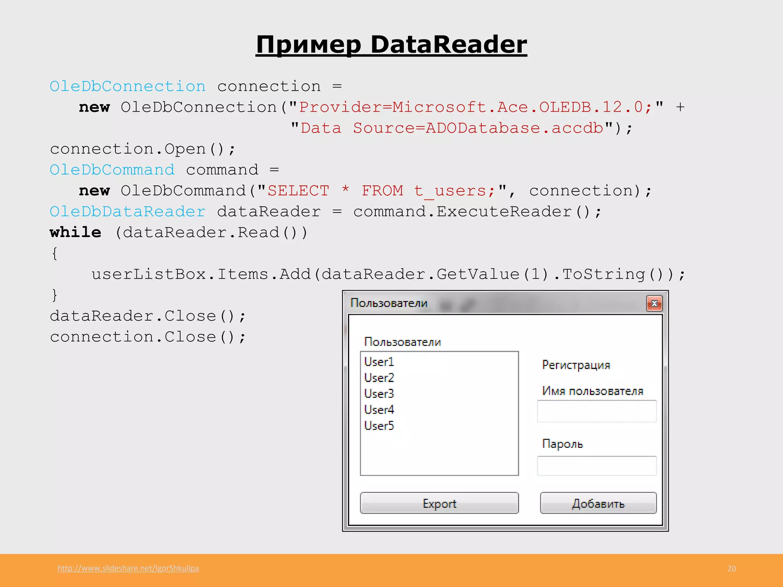
Task: Click the Добавить button
Action: (x=598, y=503)
